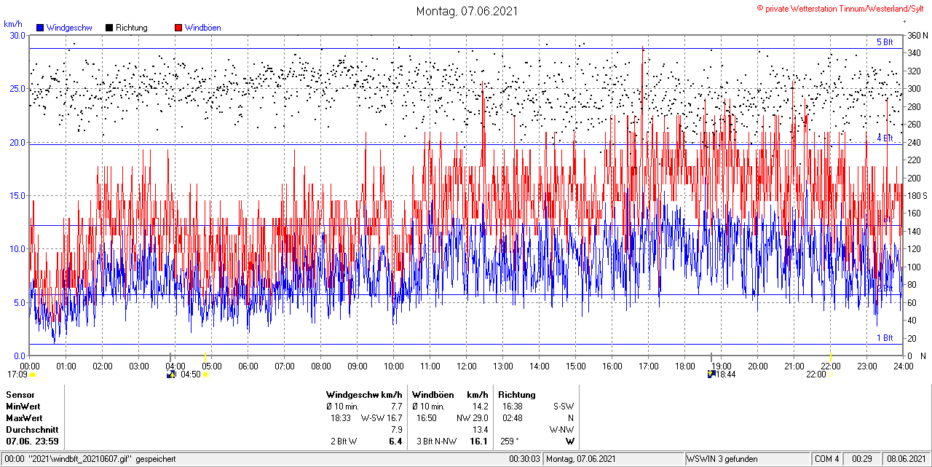This screenshot has width=932, height=467.
Task: Click the chart title Montag, 07.06.2021
Action: click(467, 11)
